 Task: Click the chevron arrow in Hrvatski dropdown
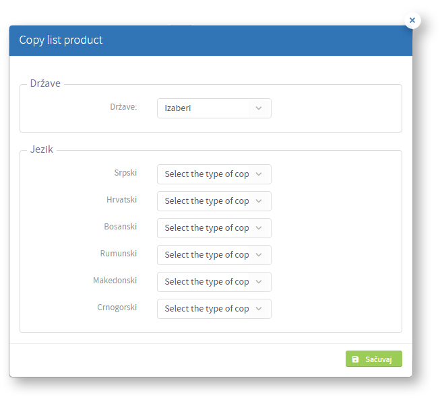(x=259, y=201)
